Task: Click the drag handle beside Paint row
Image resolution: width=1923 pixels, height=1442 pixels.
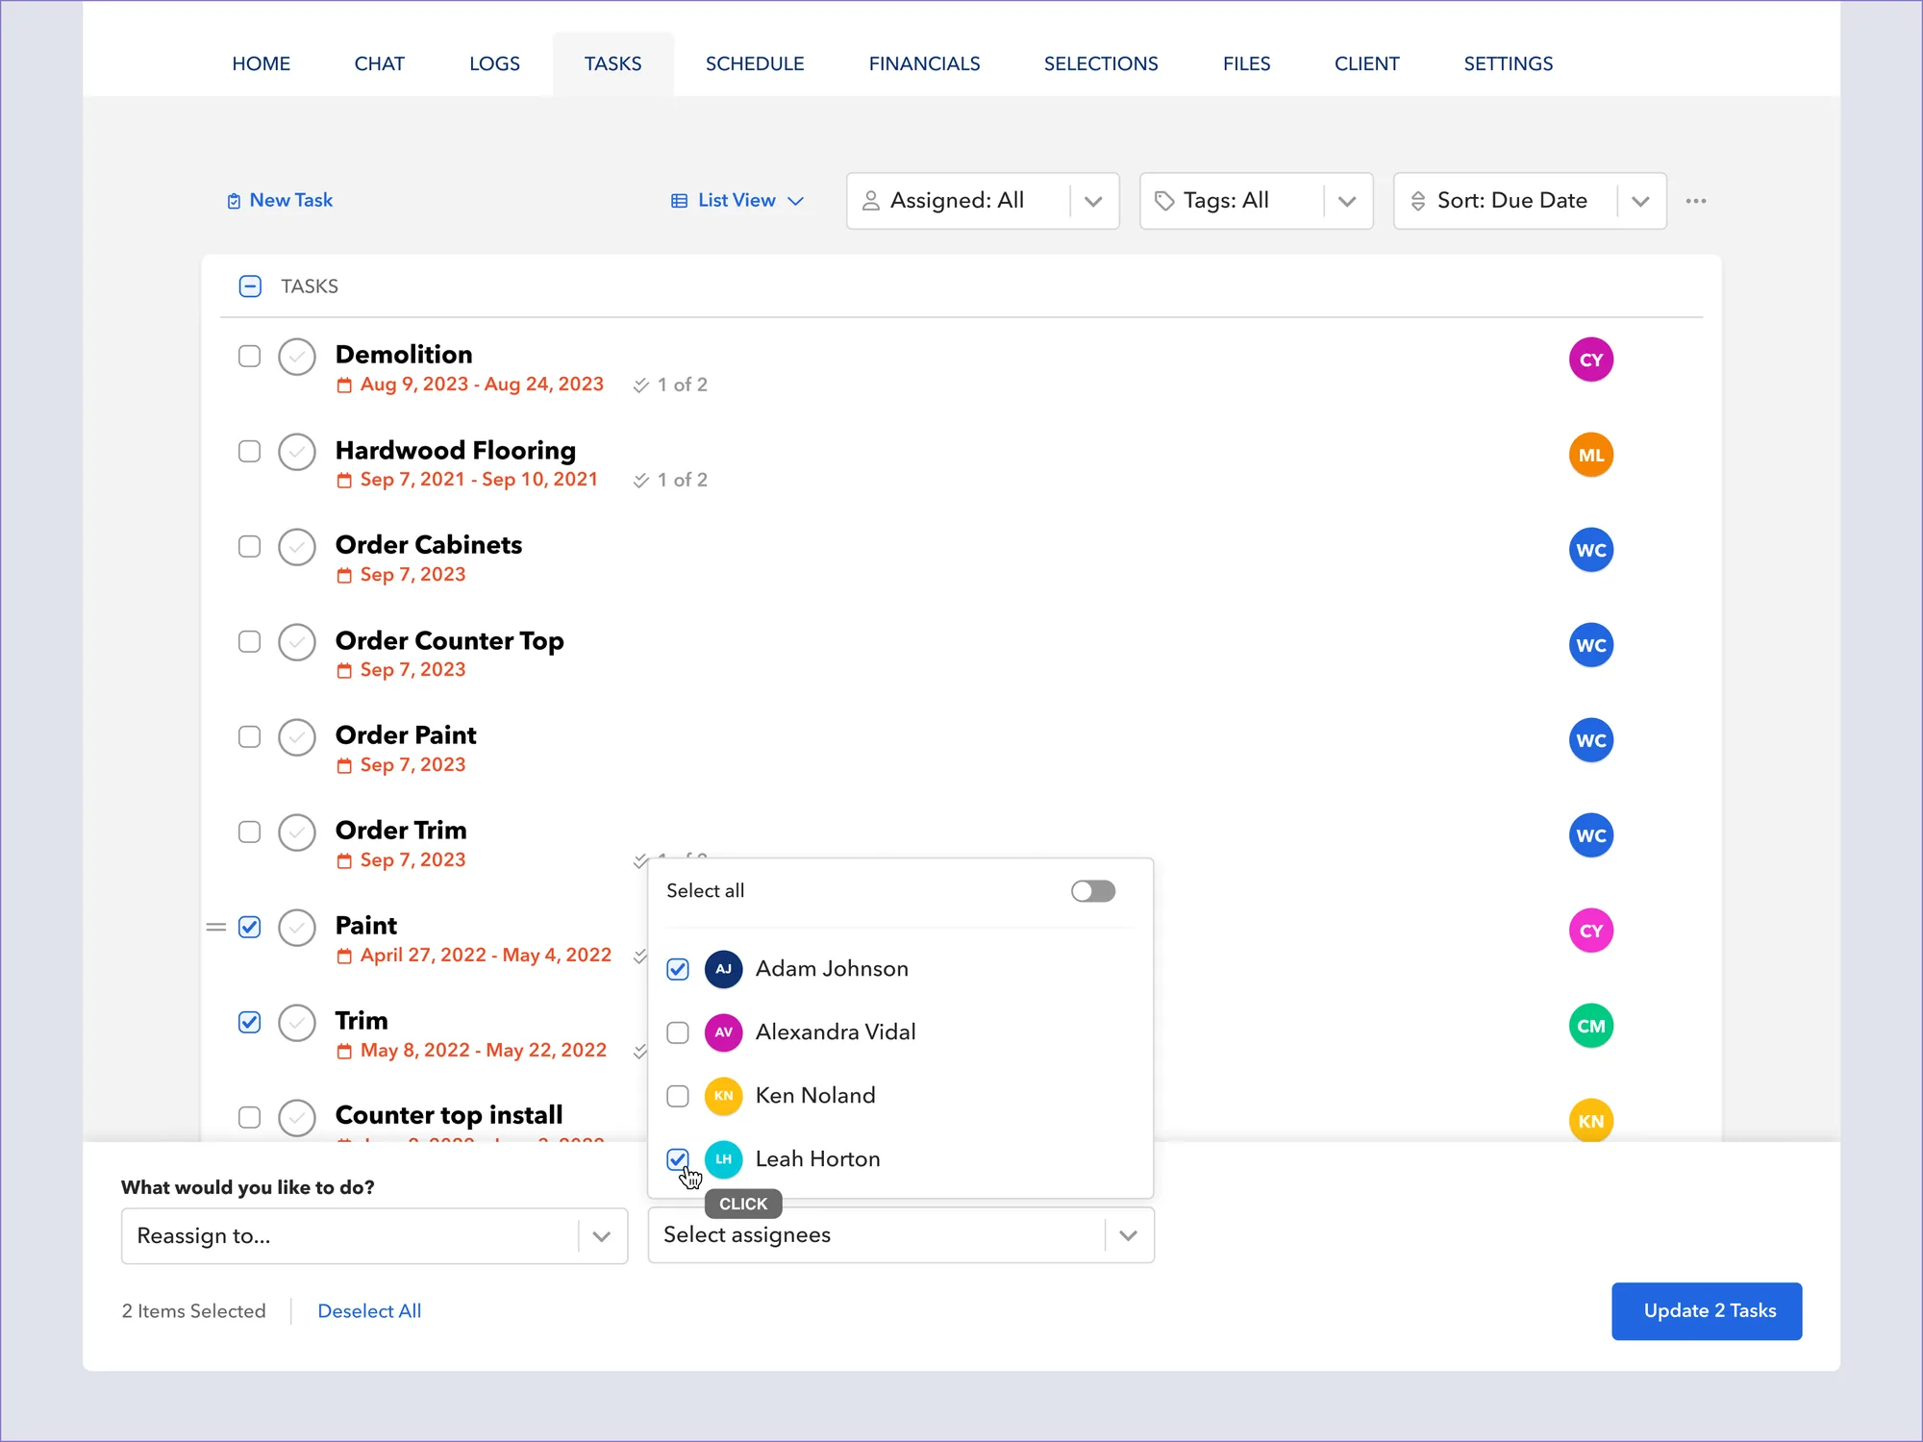Action: [216, 928]
